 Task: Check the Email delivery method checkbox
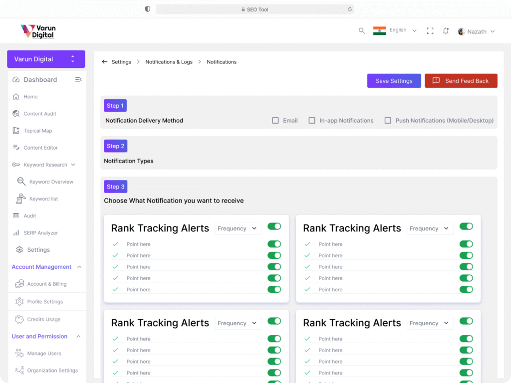(x=275, y=121)
